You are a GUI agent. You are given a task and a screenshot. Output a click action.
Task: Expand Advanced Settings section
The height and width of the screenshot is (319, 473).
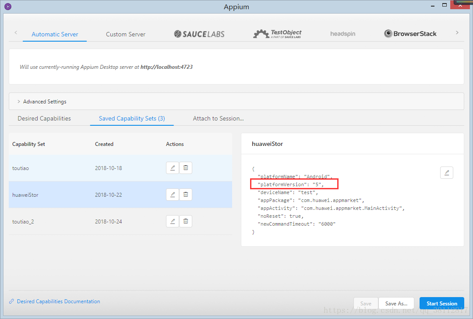236,101
